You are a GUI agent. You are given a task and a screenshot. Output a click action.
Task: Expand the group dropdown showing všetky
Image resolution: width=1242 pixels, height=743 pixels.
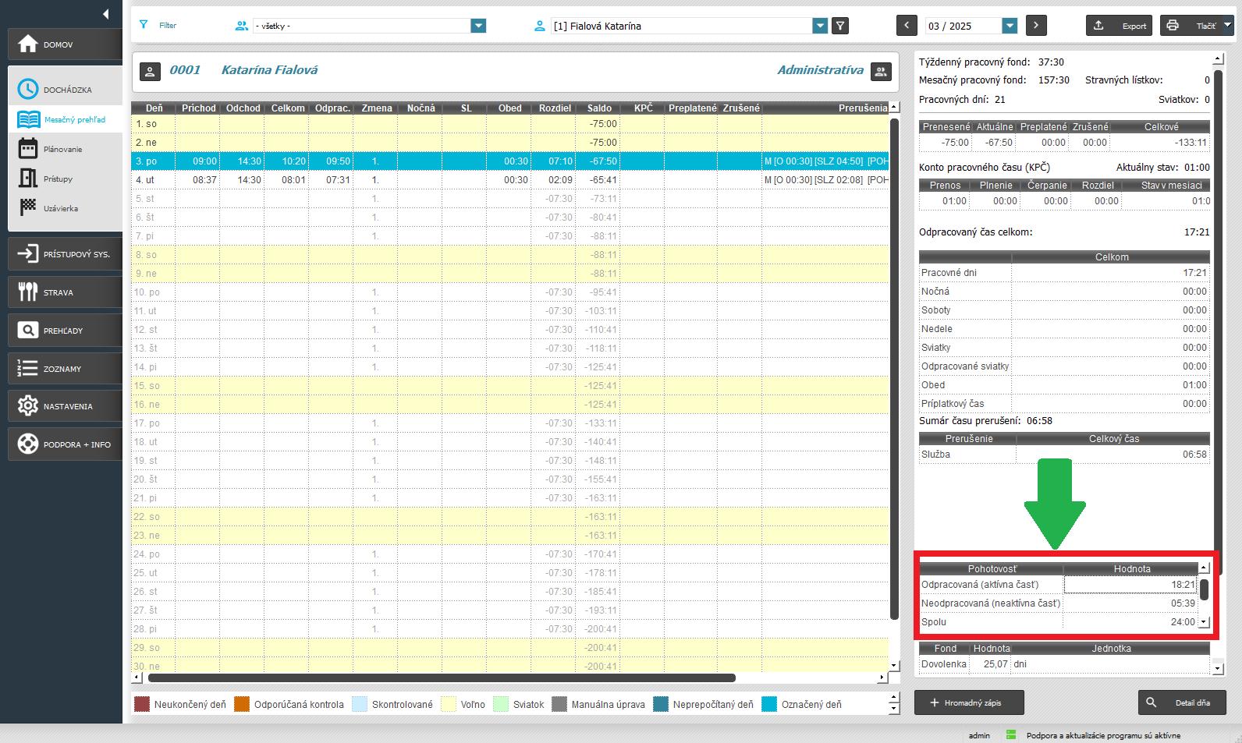pyautogui.click(x=478, y=26)
